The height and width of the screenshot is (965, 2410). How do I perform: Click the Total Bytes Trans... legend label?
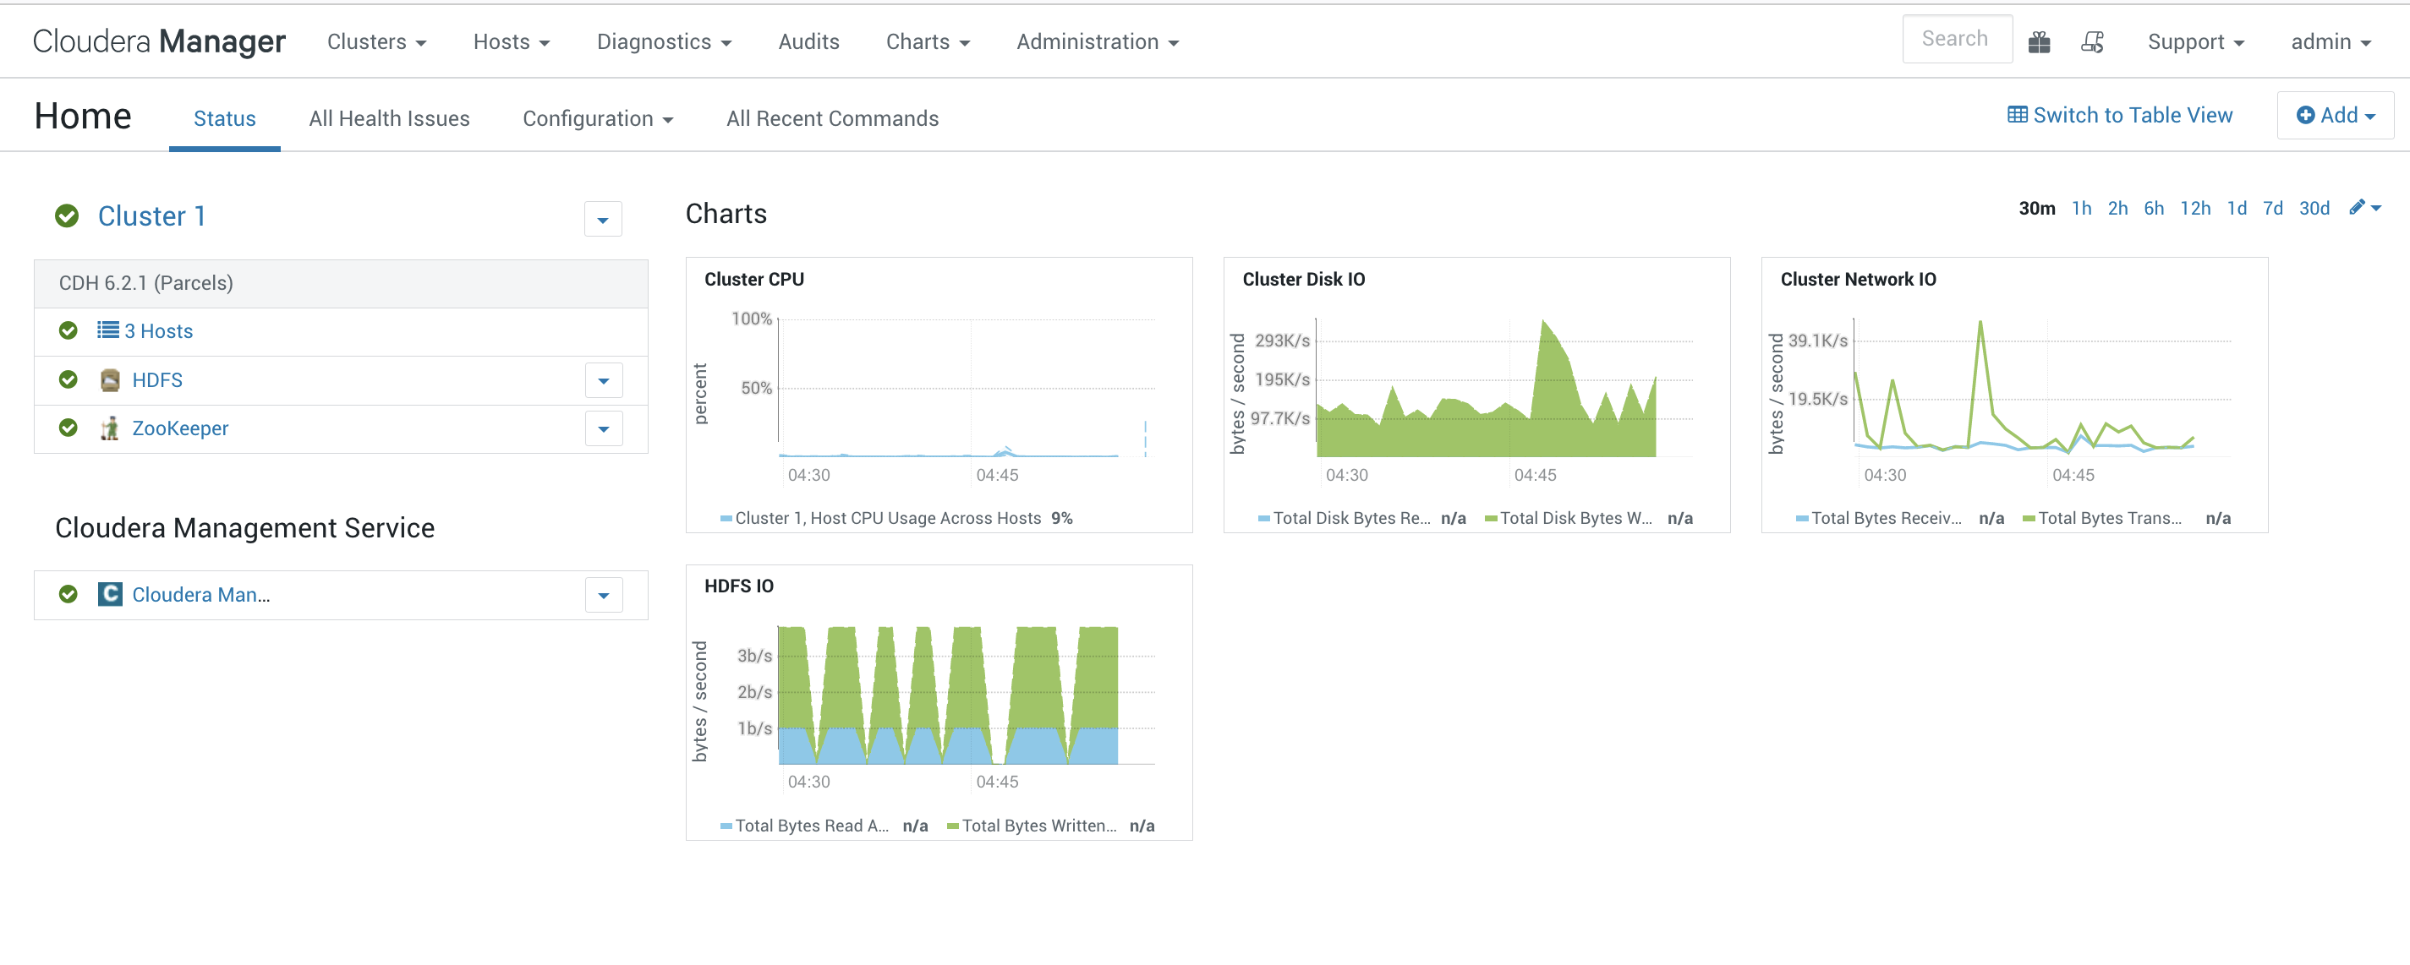(2110, 519)
